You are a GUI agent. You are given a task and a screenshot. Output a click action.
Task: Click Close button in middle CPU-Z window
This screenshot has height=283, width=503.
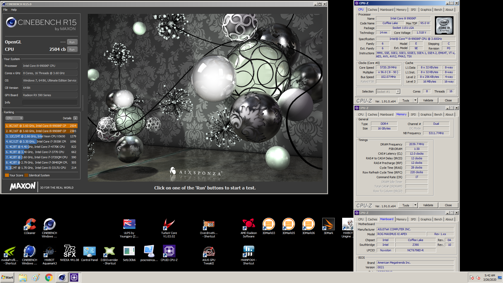[x=448, y=205]
